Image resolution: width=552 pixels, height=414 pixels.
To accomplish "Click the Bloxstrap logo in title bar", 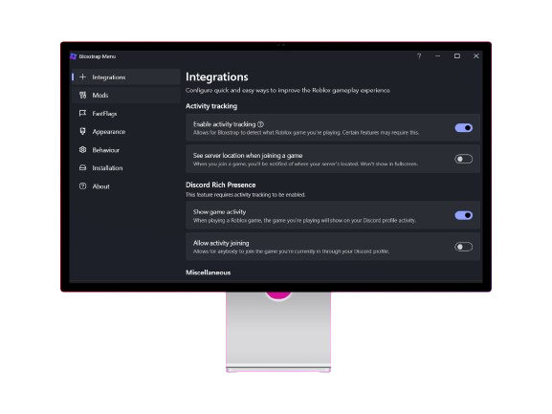I will [74, 56].
